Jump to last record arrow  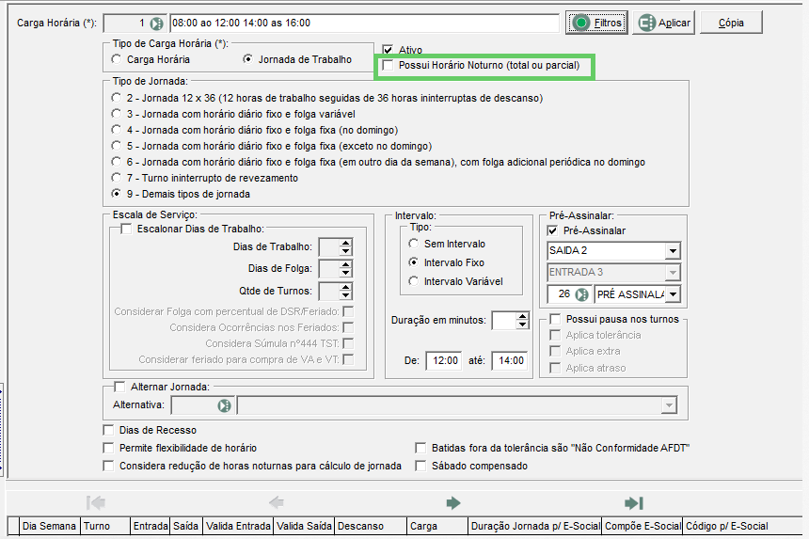click(634, 503)
